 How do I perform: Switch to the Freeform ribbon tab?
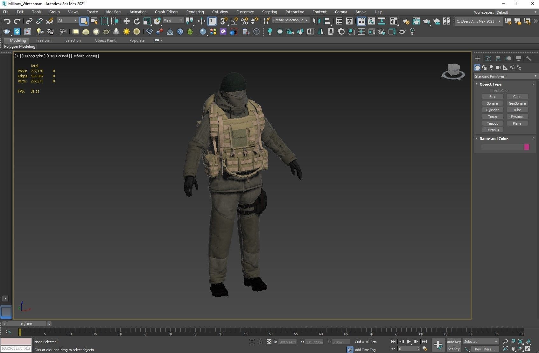[44, 40]
